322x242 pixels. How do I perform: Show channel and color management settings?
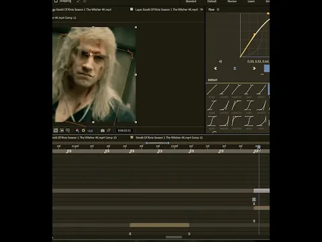(x=77, y=130)
